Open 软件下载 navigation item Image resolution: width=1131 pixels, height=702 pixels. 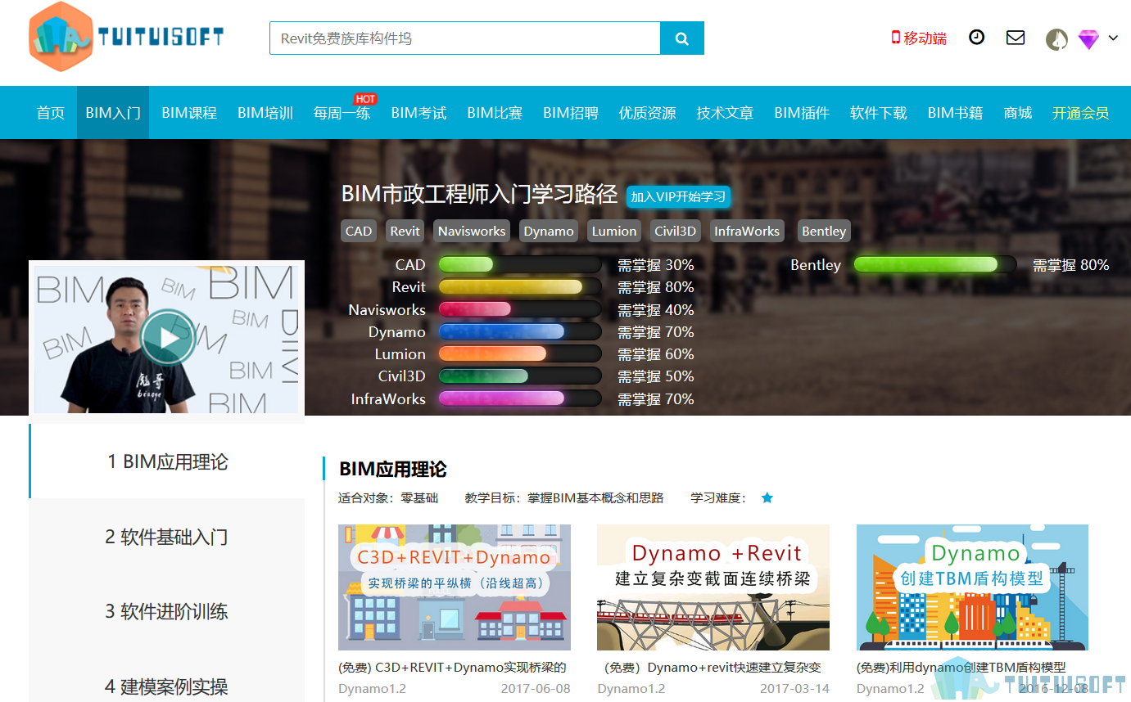tap(879, 113)
